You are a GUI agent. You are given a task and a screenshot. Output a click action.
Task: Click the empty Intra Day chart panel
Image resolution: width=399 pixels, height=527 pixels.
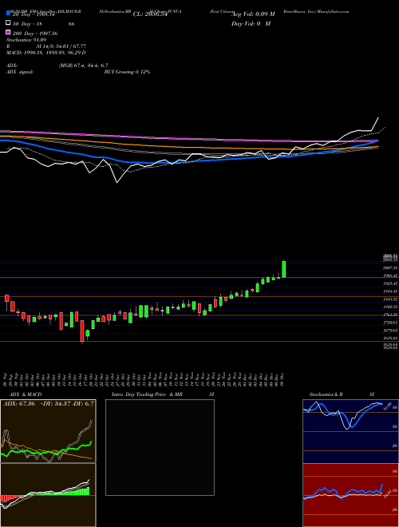coord(160,447)
